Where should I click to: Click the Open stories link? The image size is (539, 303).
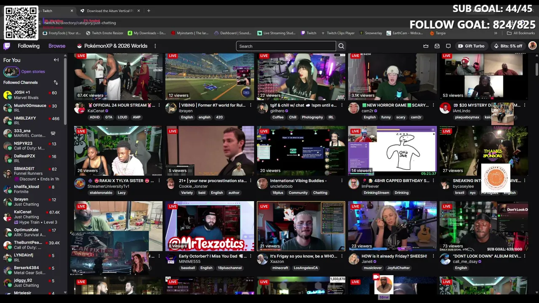(x=33, y=72)
